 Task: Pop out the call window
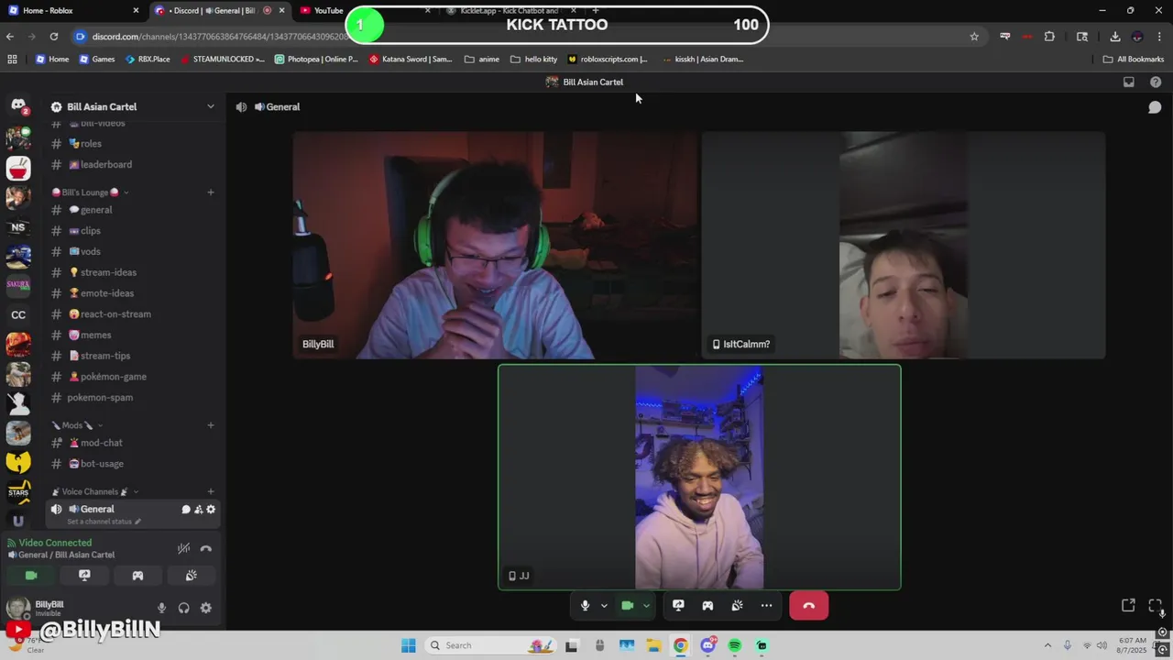point(1128,606)
